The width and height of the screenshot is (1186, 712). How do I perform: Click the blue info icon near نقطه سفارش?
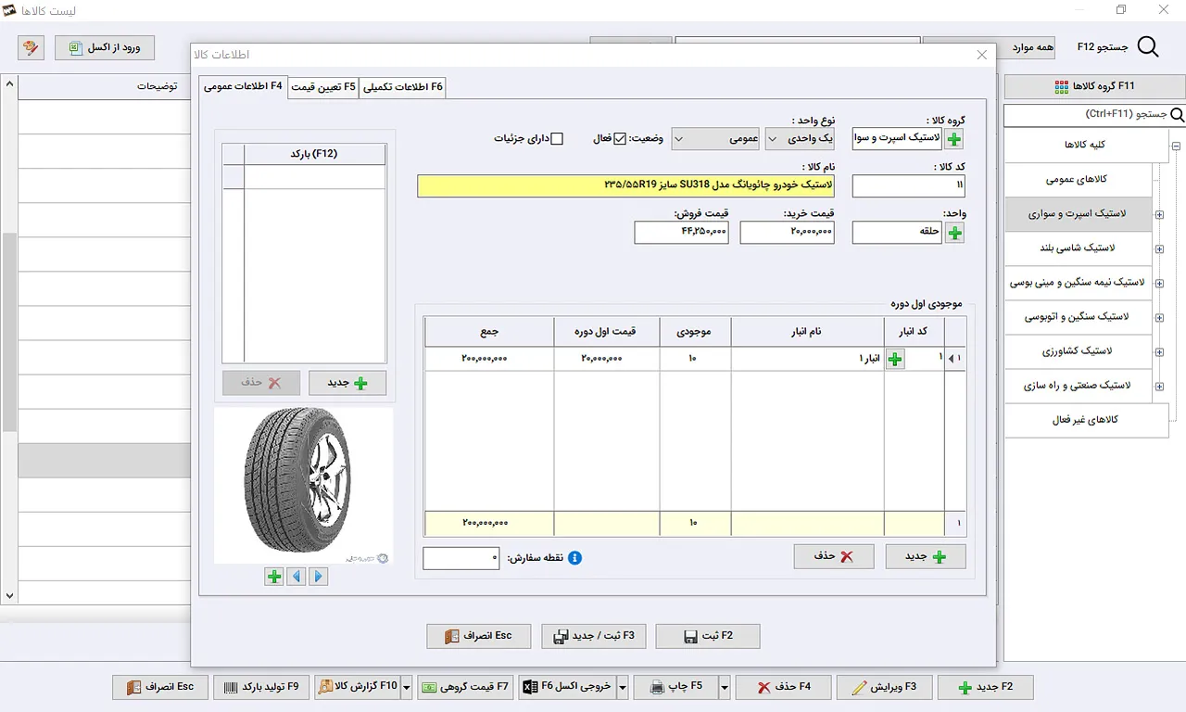point(574,558)
